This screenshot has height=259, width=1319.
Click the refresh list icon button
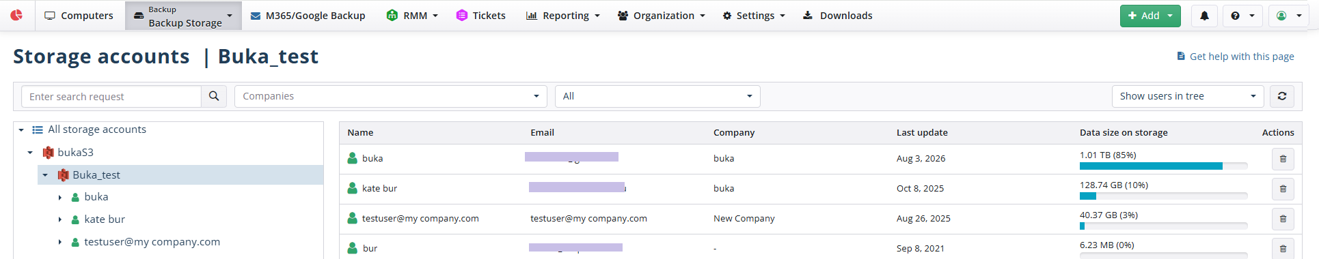click(x=1282, y=96)
